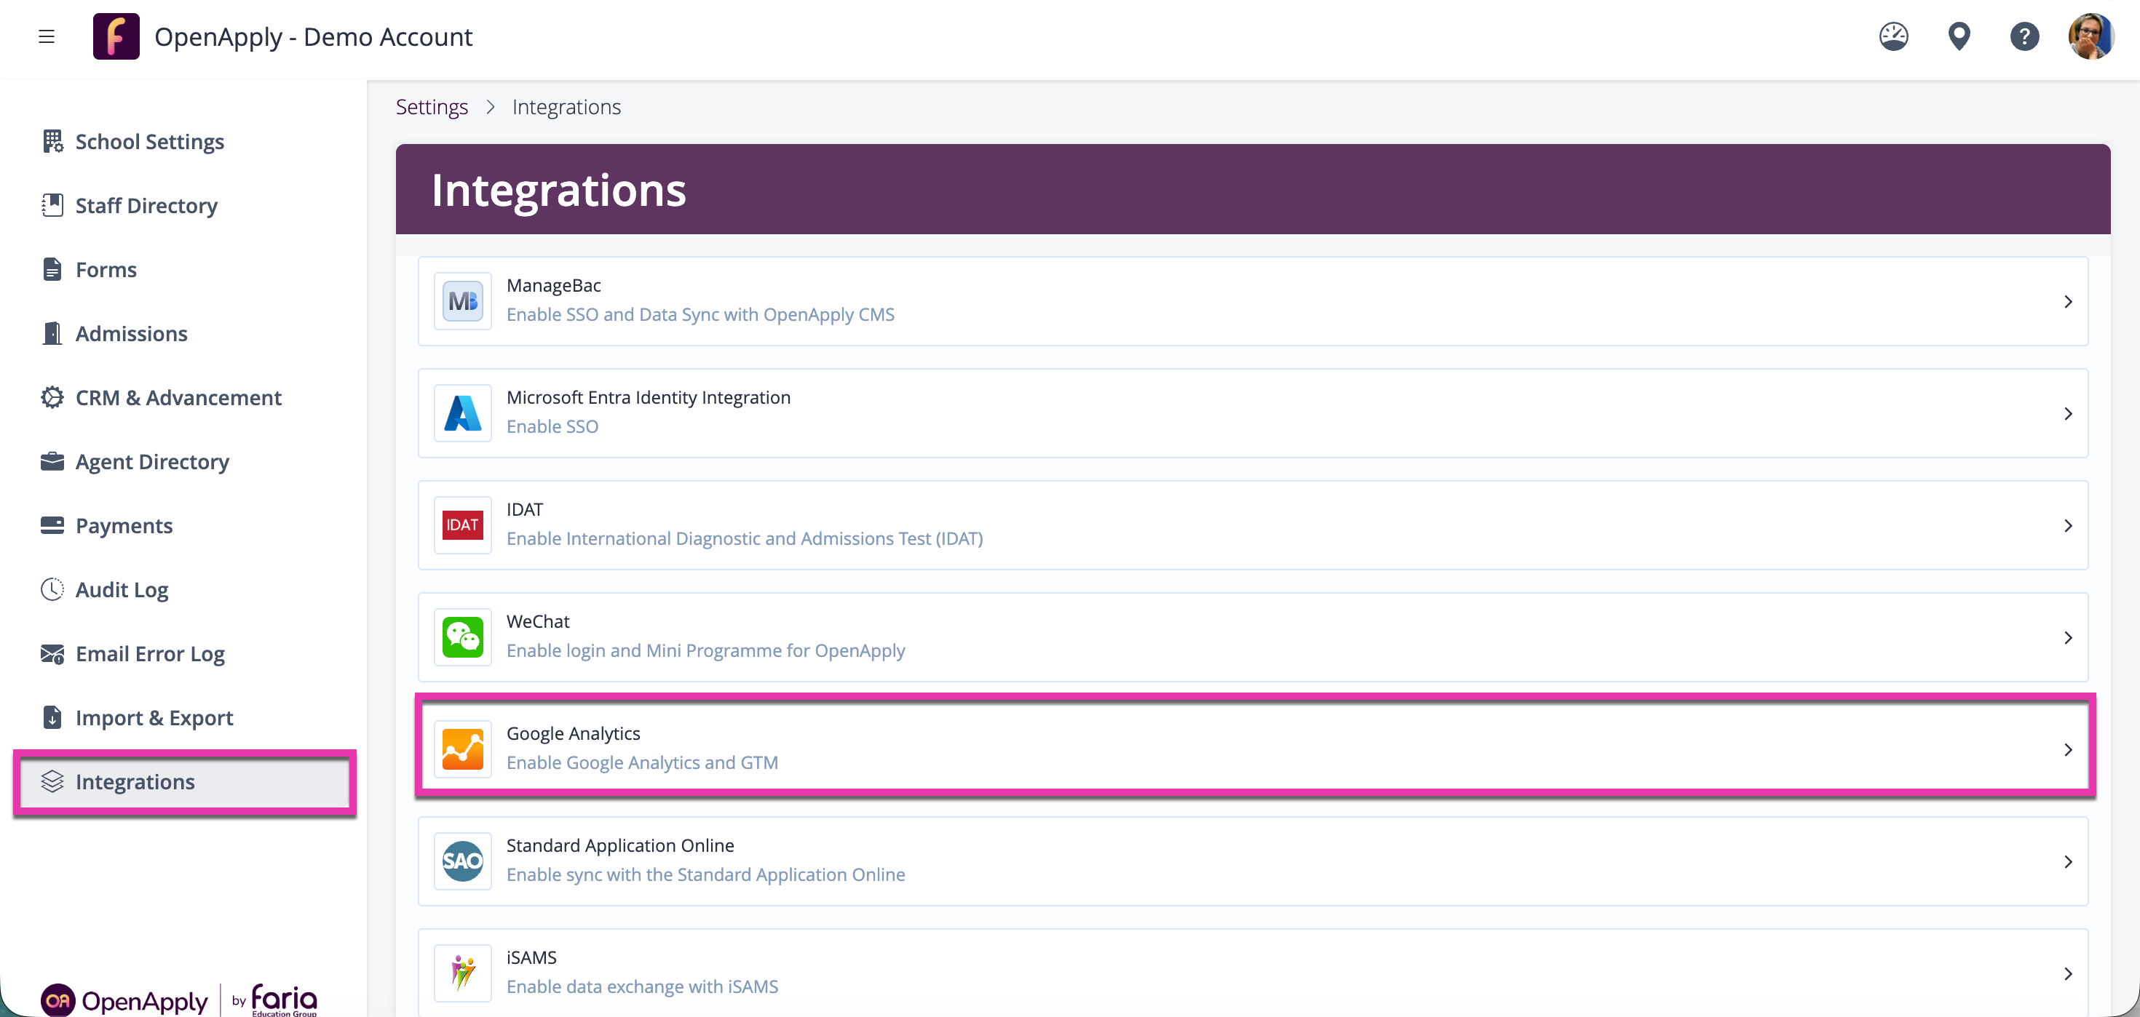2140x1017 pixels.
Task: Expand the IDAT integration chevron
Action: 2068,525
